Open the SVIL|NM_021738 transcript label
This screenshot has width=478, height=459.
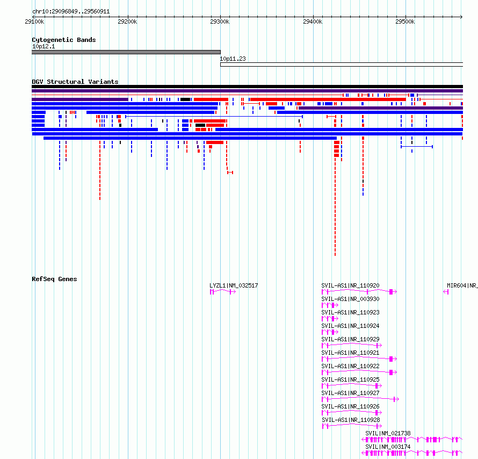[x=388, y=433]
